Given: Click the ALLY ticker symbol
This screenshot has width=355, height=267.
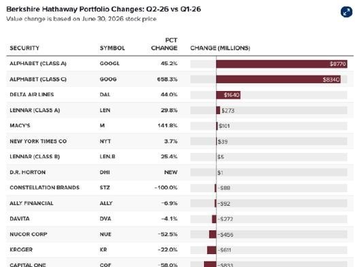Looking at the screenshot, I should [x=106, y=203].
